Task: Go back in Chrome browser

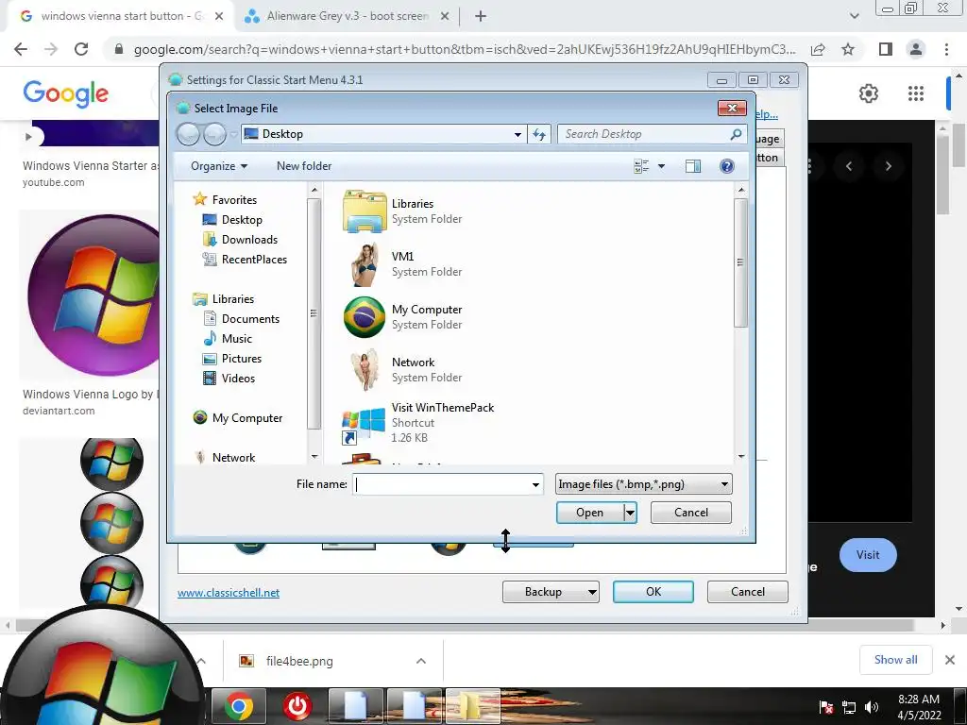Action: tap(21, 49)
